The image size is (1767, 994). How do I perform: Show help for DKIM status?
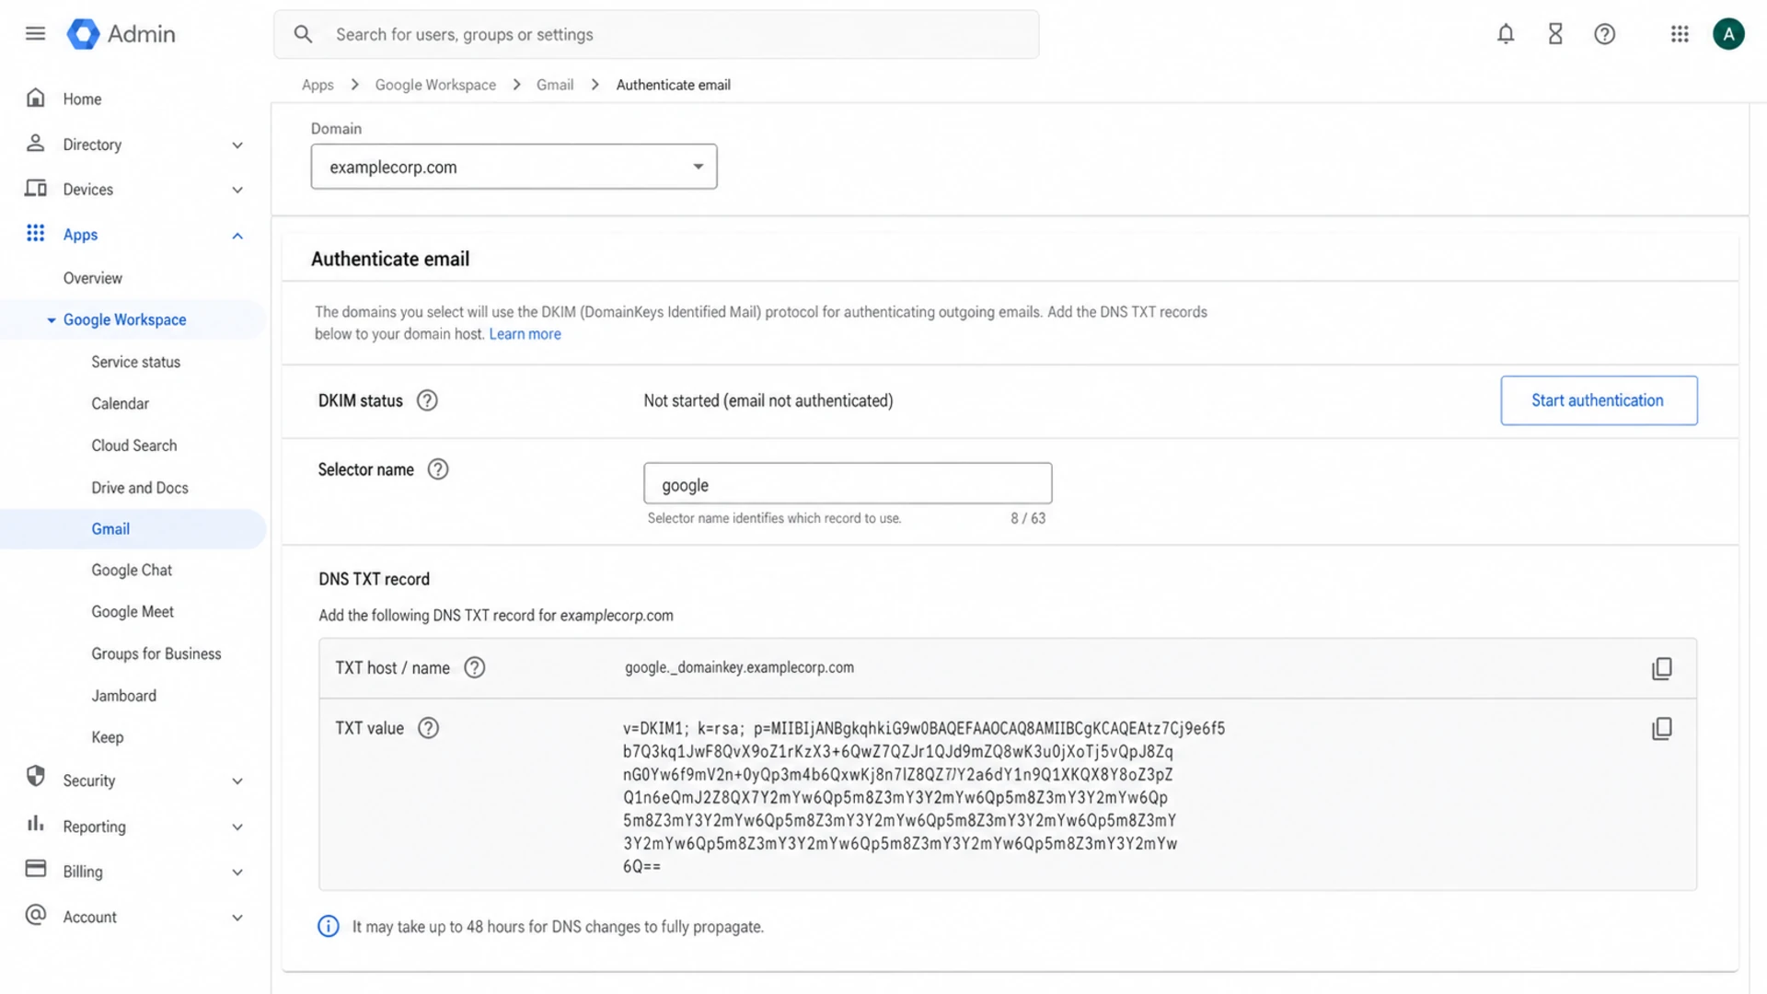tap(427, 400)
